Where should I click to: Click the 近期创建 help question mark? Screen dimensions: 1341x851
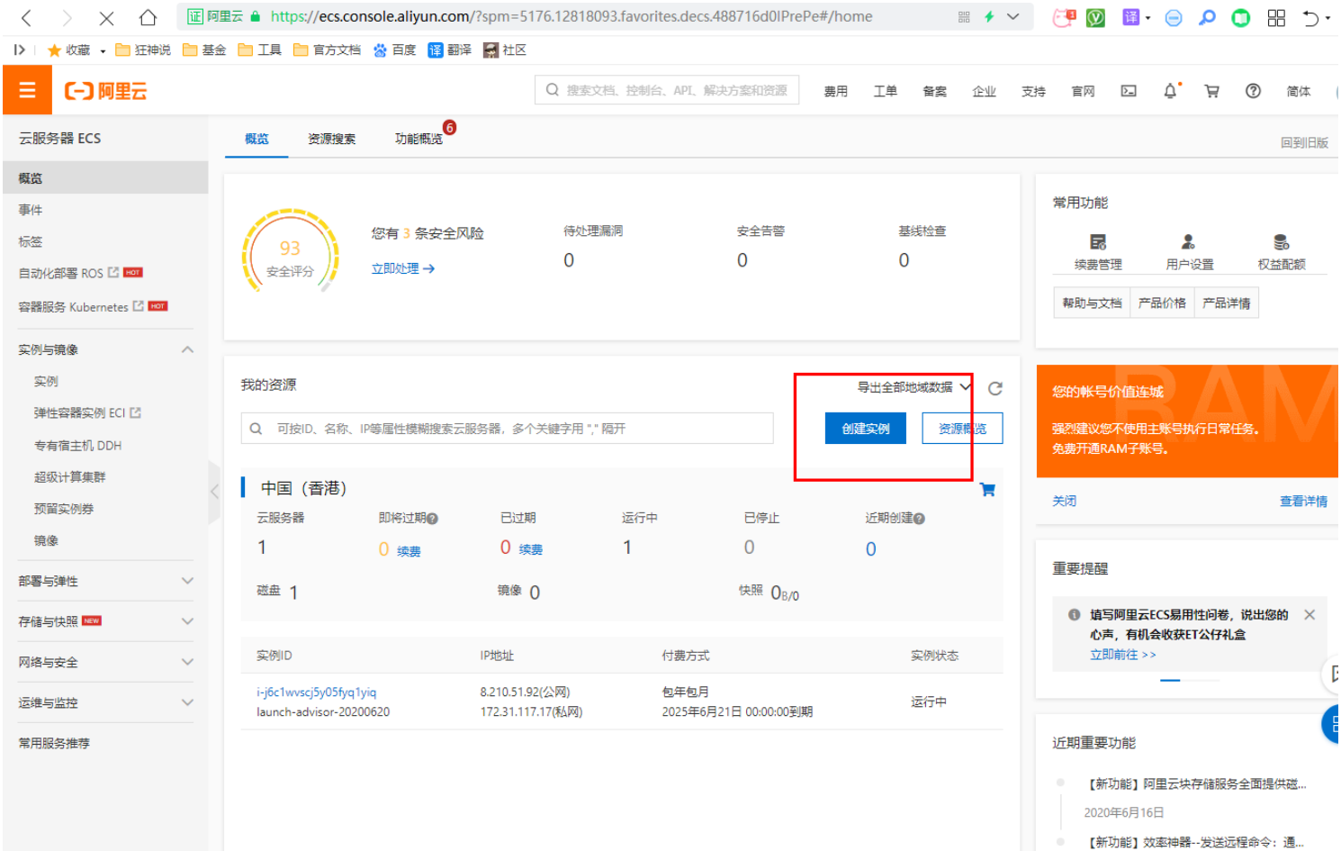click(919, 519)
